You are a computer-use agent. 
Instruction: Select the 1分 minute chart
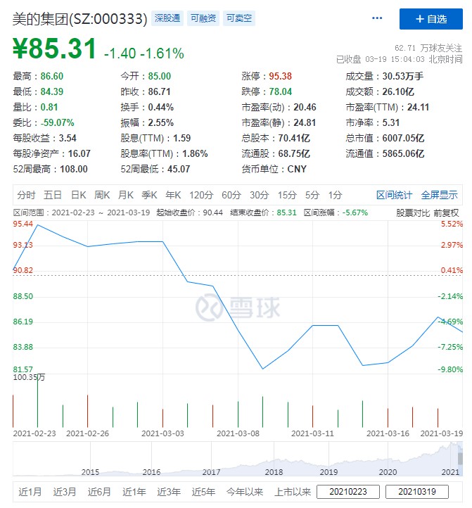(x=336, y=195)
